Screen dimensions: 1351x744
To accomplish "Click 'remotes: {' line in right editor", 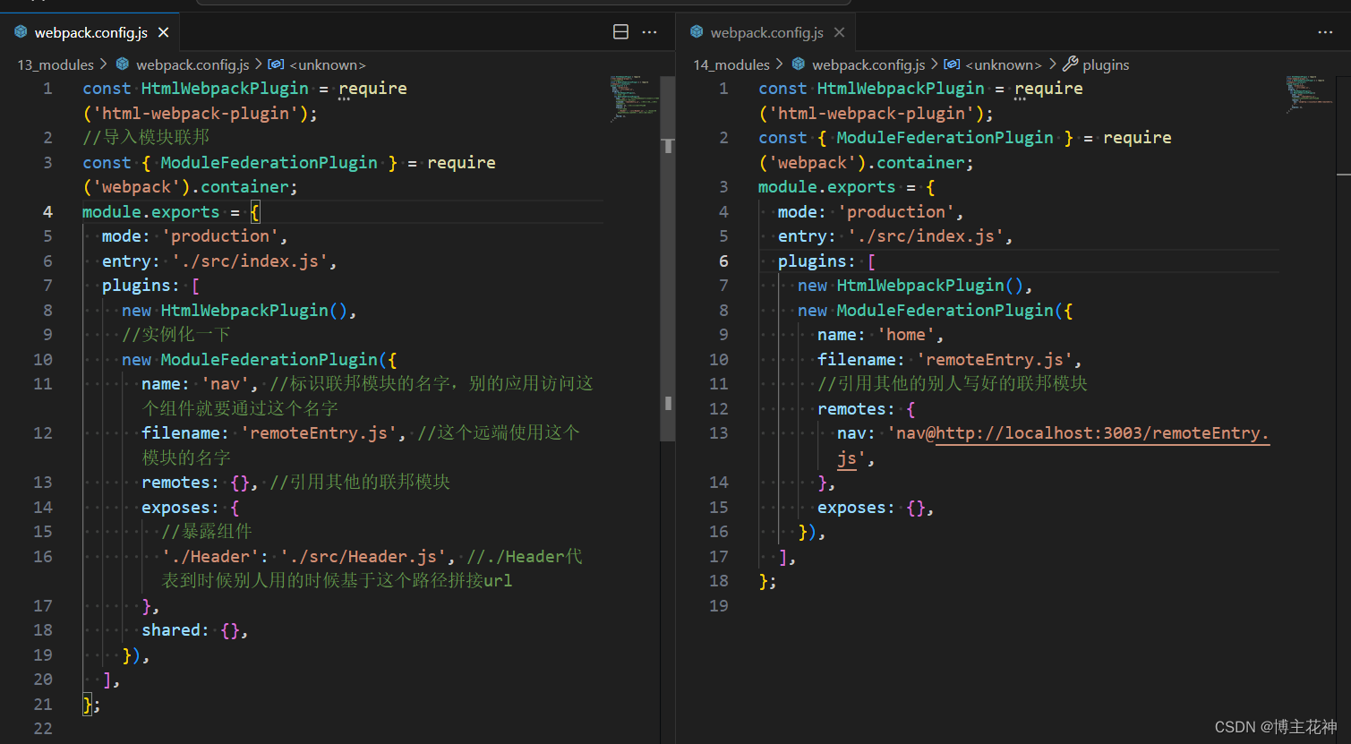I will [866, 409].
